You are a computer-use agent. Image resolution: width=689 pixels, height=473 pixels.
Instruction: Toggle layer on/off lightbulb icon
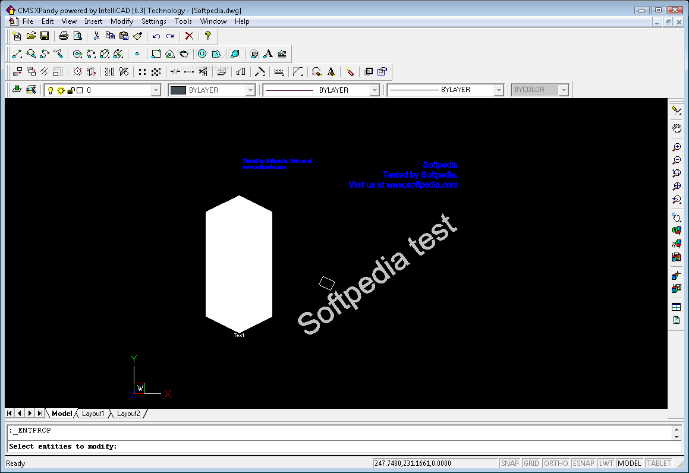click(x=51, y=90)
